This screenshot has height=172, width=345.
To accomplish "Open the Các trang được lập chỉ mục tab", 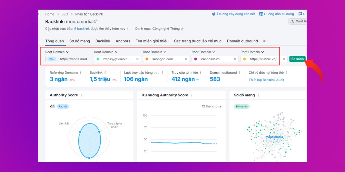I will click(198, 41).
